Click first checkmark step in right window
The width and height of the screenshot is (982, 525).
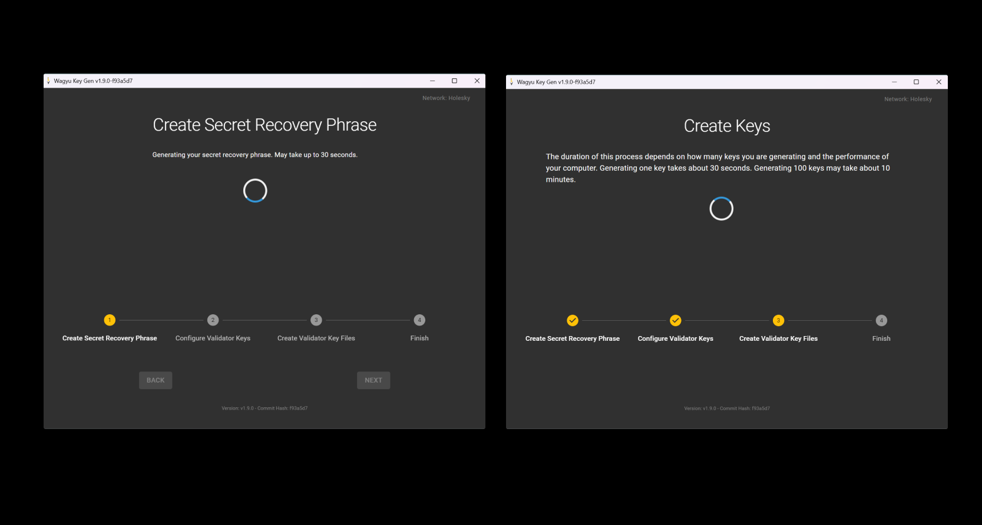point(573,320)
